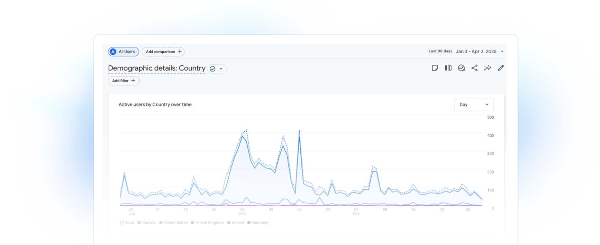Screen dimensions: 600x245
Task: Click the Demographic details: Country title
Action: tap(157, 68)
